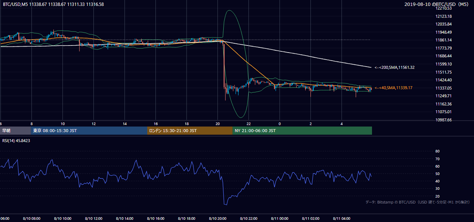474x222 pixels.
Task: Click date label 8/10 14:00
Action: coord(125,219)
